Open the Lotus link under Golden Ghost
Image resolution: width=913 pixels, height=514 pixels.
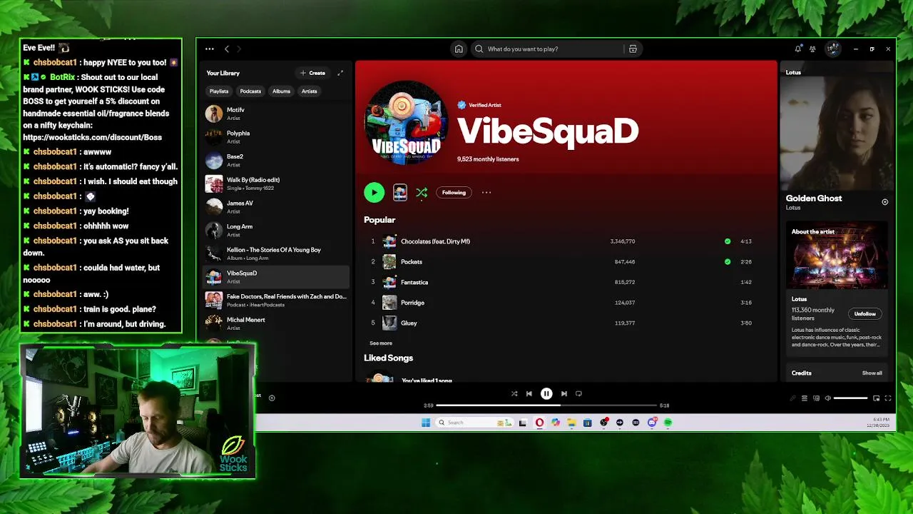[x=793, y=208]
